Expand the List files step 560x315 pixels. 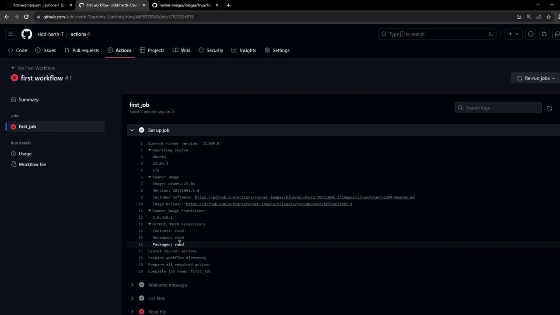click(x=132, y=298)
